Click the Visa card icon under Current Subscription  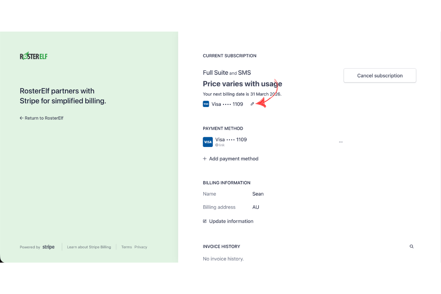coord(206,104)
